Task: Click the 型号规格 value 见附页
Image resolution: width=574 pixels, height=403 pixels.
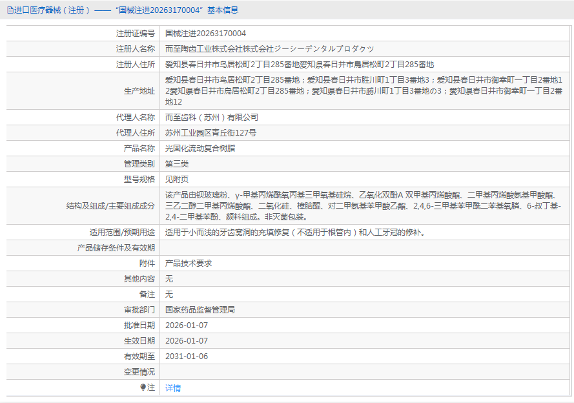Action: tap(177, 180)
